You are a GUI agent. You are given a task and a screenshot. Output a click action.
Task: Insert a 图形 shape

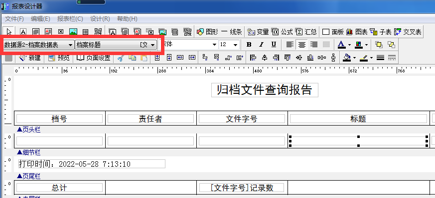207,32
